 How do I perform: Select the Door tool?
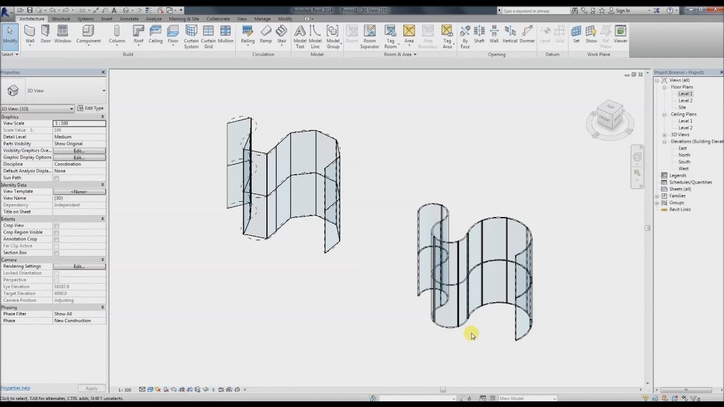pyautogui.click(x=45, y=35)
